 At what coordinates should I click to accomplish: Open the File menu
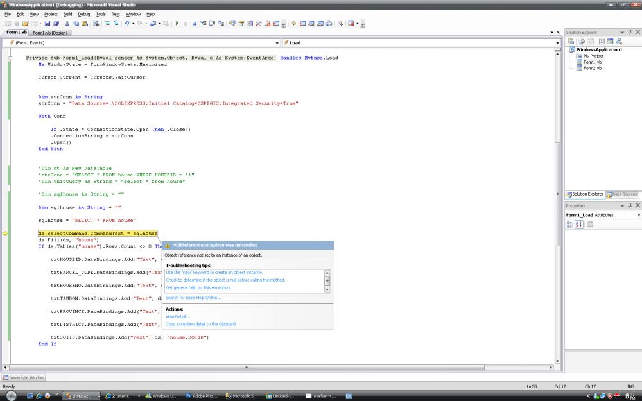click(x=8, y=14)
